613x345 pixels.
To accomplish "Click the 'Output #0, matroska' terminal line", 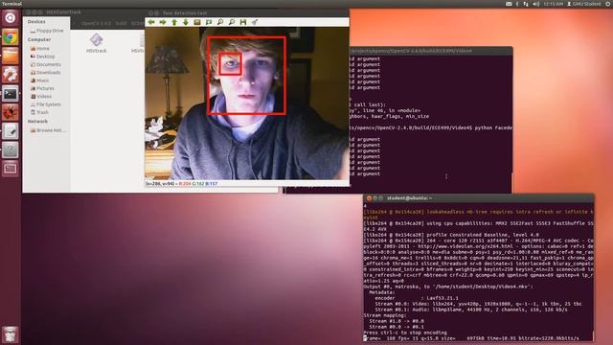I will (448, 287).
